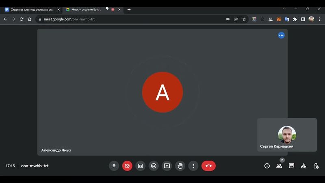Open host controls lock icon
This screenshot has width=325, height=183.
click(316, 166)
